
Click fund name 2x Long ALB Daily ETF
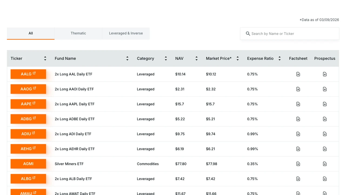point(74,179)
